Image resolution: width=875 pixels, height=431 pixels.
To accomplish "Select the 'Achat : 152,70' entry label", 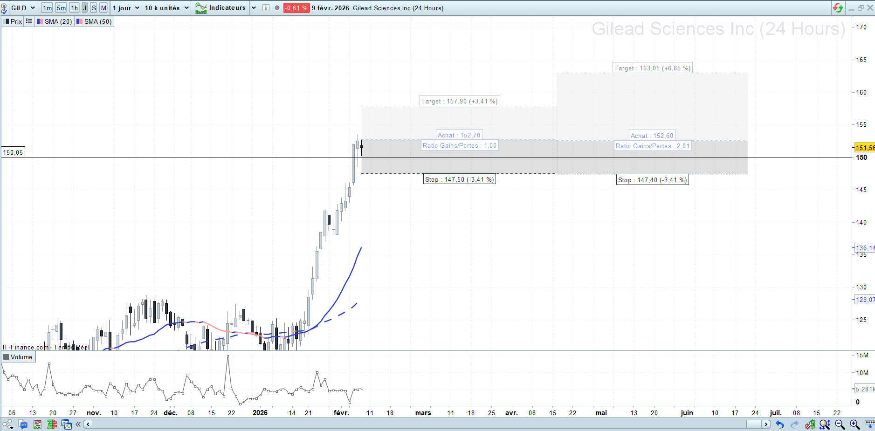I will pyautogui.click(x=459, y=135).
